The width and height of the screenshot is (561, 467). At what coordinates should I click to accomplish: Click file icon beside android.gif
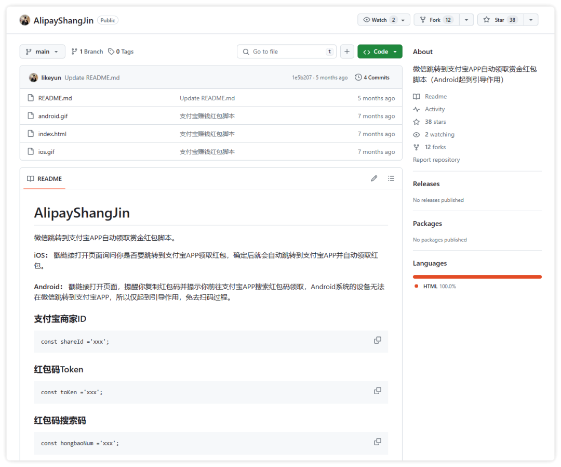tap(31, 115)
